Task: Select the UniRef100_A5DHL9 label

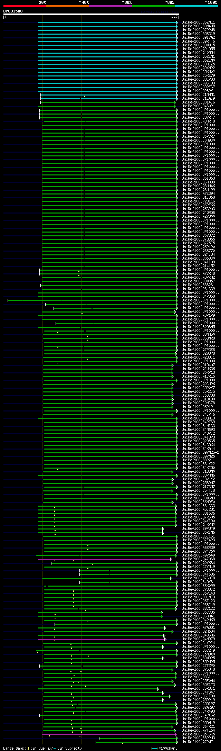Action: (x=198, y=723)
